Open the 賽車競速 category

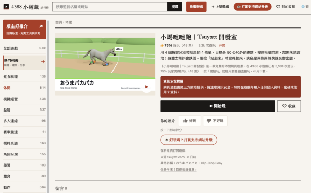24,132
